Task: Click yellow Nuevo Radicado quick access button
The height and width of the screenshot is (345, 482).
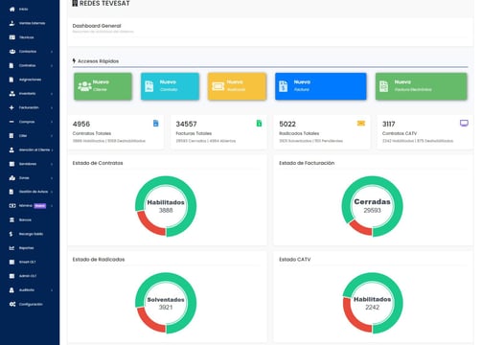Action: pyautogui.click(x=237, y=86)
